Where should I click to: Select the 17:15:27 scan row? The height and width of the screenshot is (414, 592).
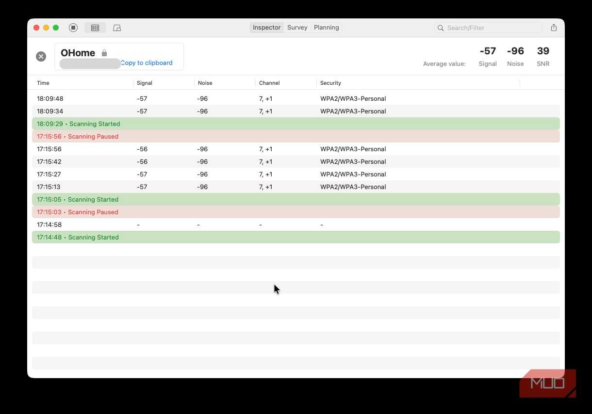pos(296,174)
